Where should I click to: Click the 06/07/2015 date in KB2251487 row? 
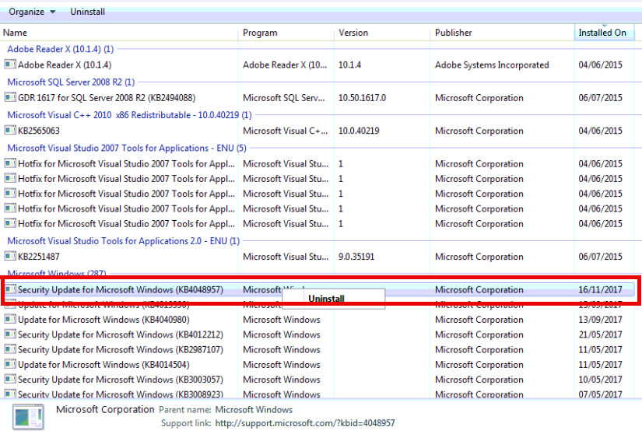click(x=600, y=257)
